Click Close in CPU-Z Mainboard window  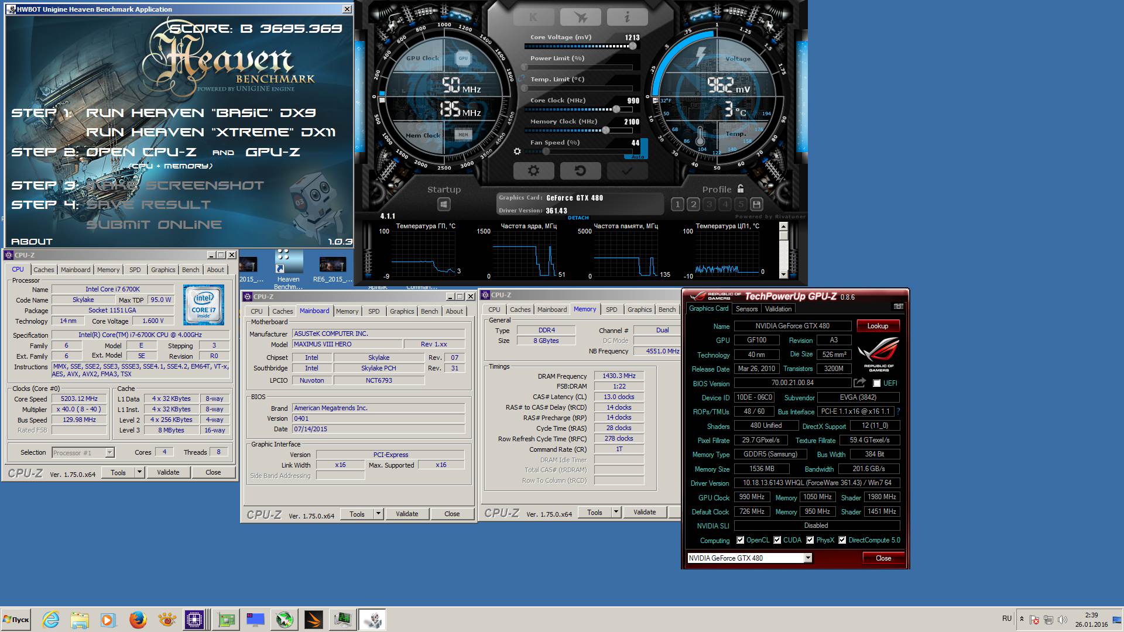coord(452,513)
